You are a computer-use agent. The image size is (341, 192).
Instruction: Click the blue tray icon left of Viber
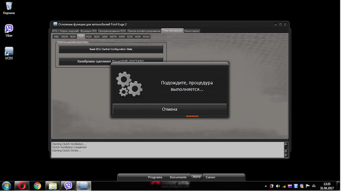[x=296, y=186]
